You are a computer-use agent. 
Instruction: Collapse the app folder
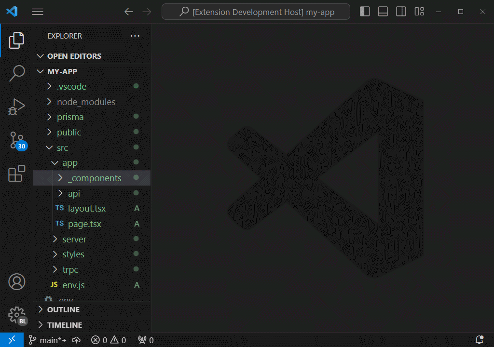[x=92, y=163]
